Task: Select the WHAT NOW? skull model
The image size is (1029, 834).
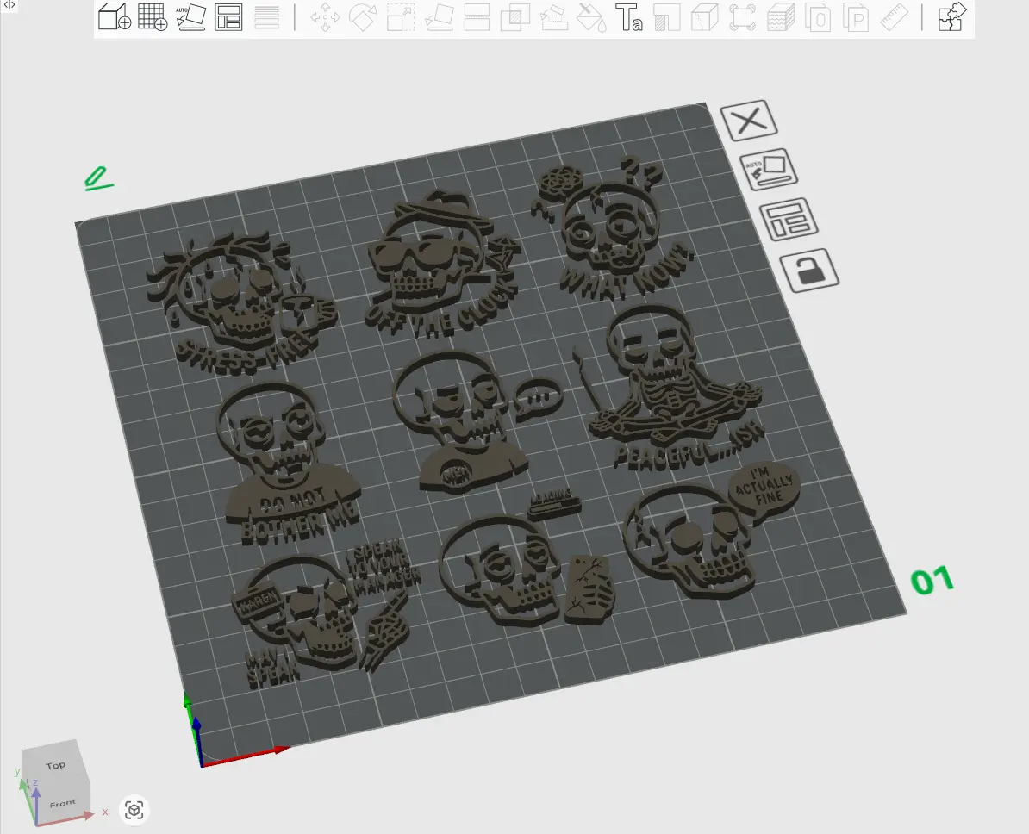Action: [610, 227]
